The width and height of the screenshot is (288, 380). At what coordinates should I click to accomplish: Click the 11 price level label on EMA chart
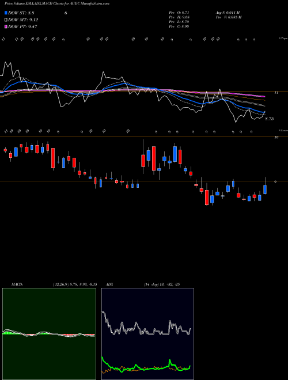pyautogui.click(x=276, y=93)
